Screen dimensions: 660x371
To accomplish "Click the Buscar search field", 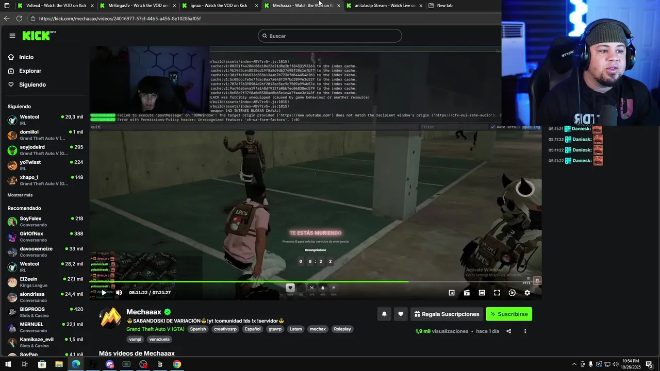I will (330, 36).
